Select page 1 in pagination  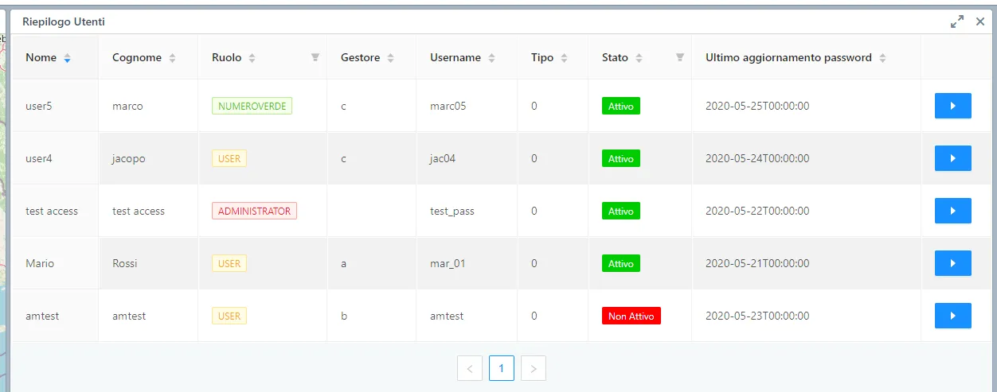click(x=502, y=368)
